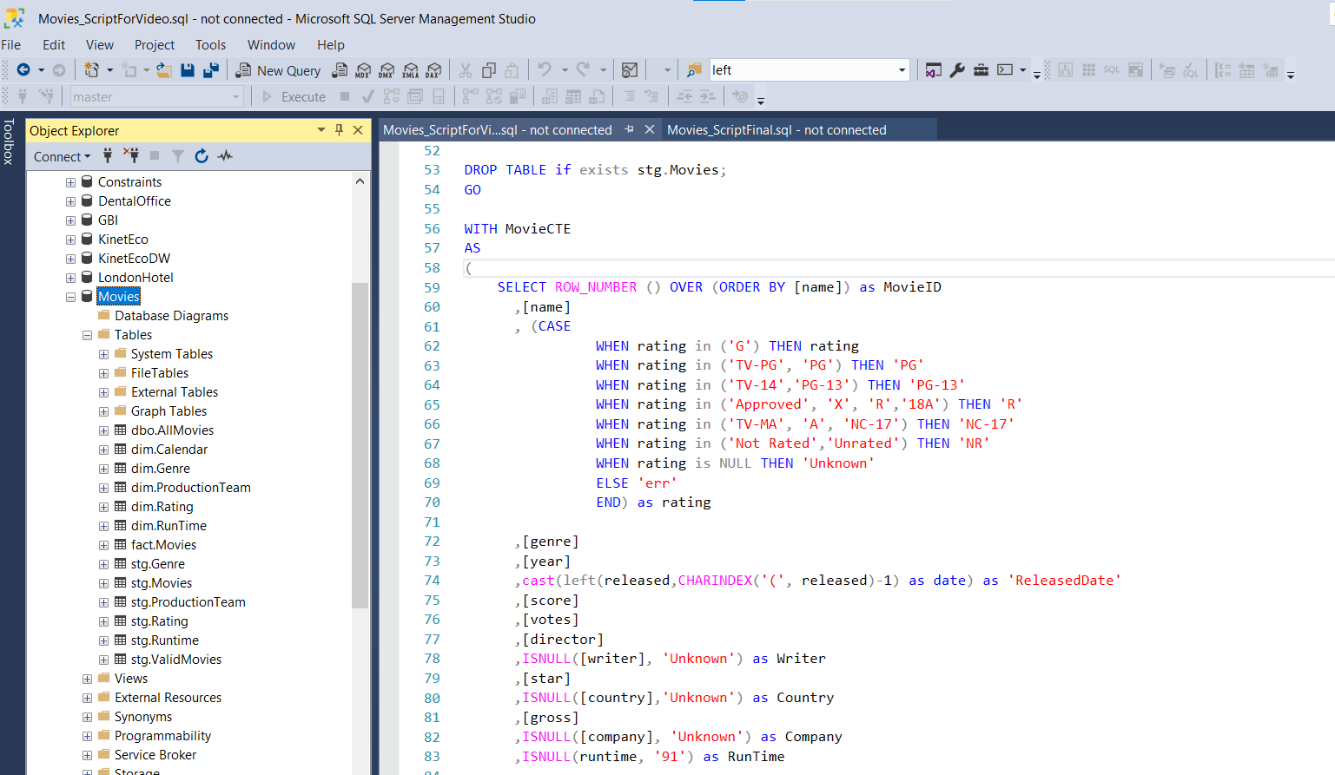Collapse the Movies database node
The height and width of the screenshot is (775, 1335).
pos(71,297)
